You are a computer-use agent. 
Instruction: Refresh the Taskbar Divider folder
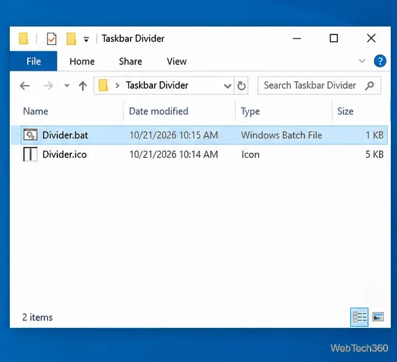pyautogui.click(x=241, y=86)
